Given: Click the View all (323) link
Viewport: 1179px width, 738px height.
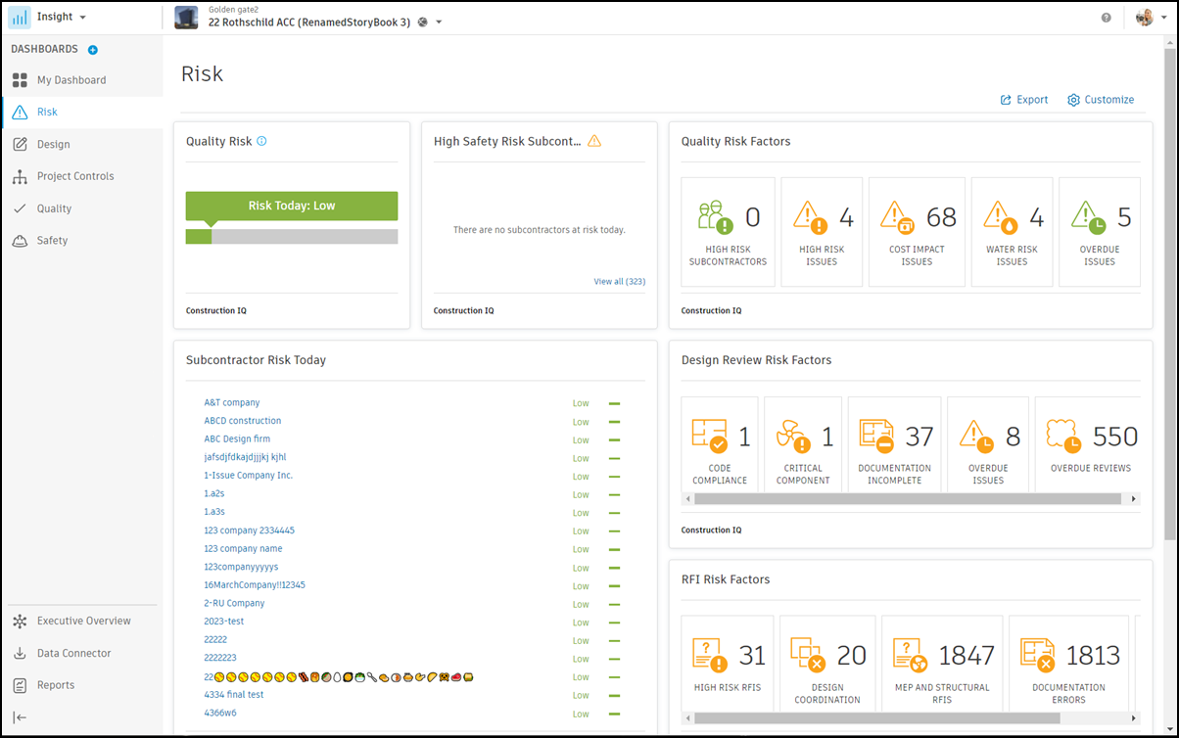Looking at the screenshot, I should 619,282.
